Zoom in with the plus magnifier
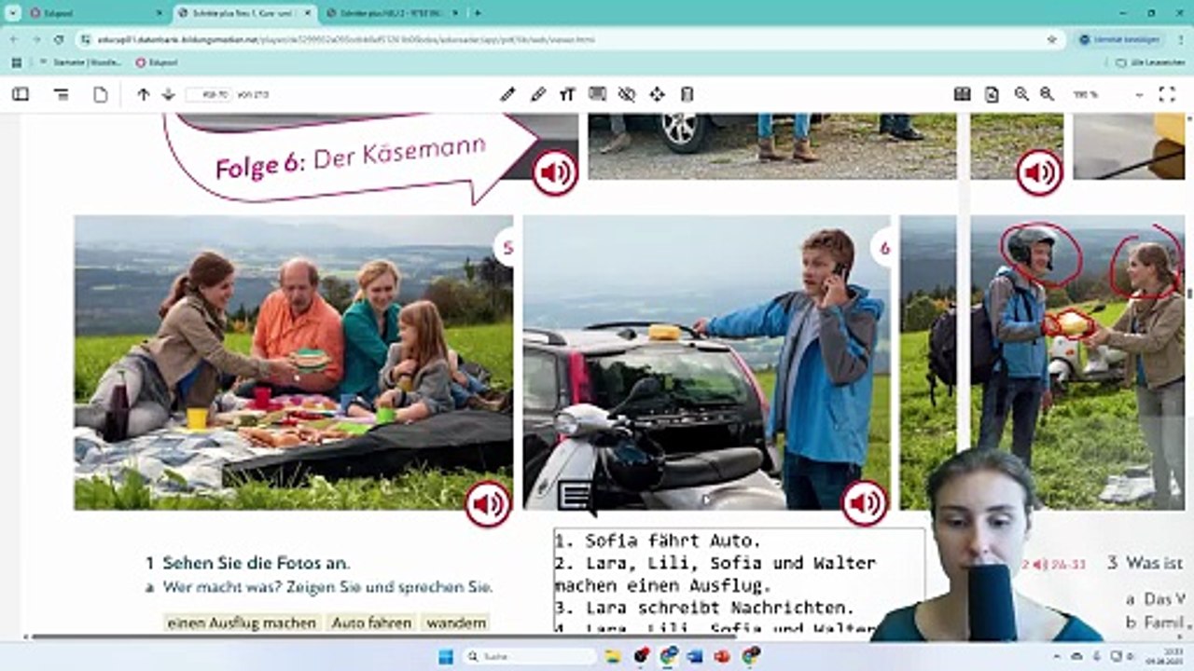 point(1047,94)
